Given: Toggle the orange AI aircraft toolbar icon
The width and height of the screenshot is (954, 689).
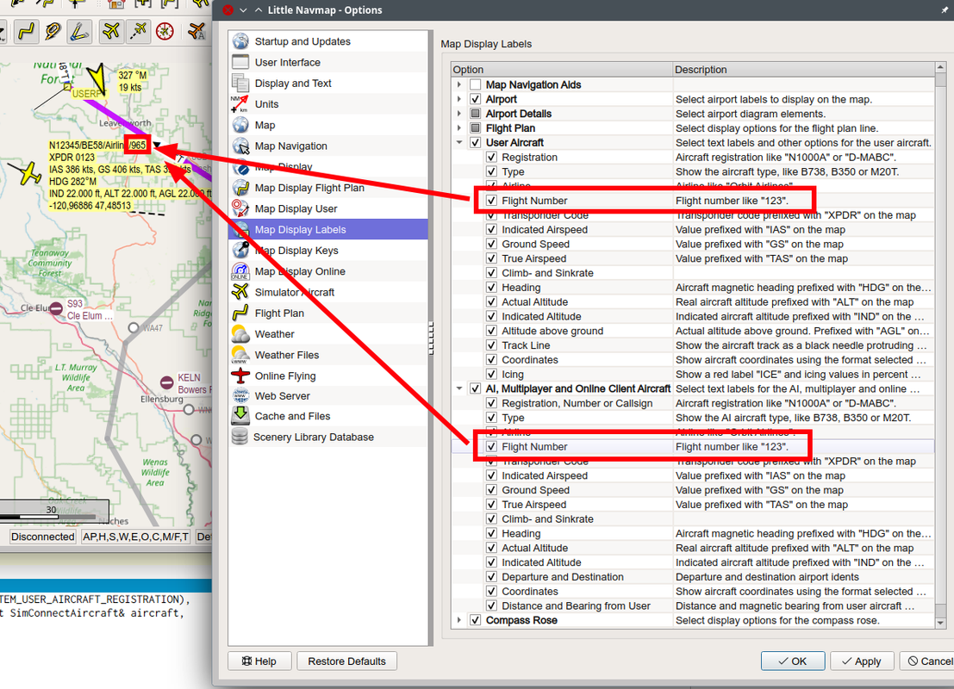Looking at the screenshot, I should coord(197,31).
